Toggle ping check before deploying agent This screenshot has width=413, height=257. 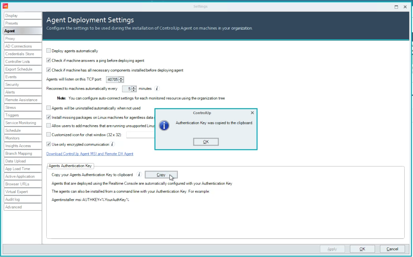49,61
